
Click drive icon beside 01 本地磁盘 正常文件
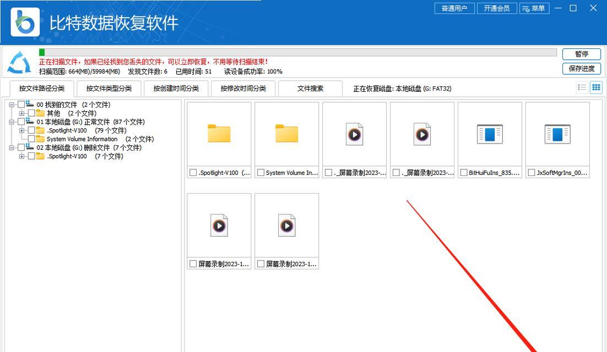coord(30,122)
